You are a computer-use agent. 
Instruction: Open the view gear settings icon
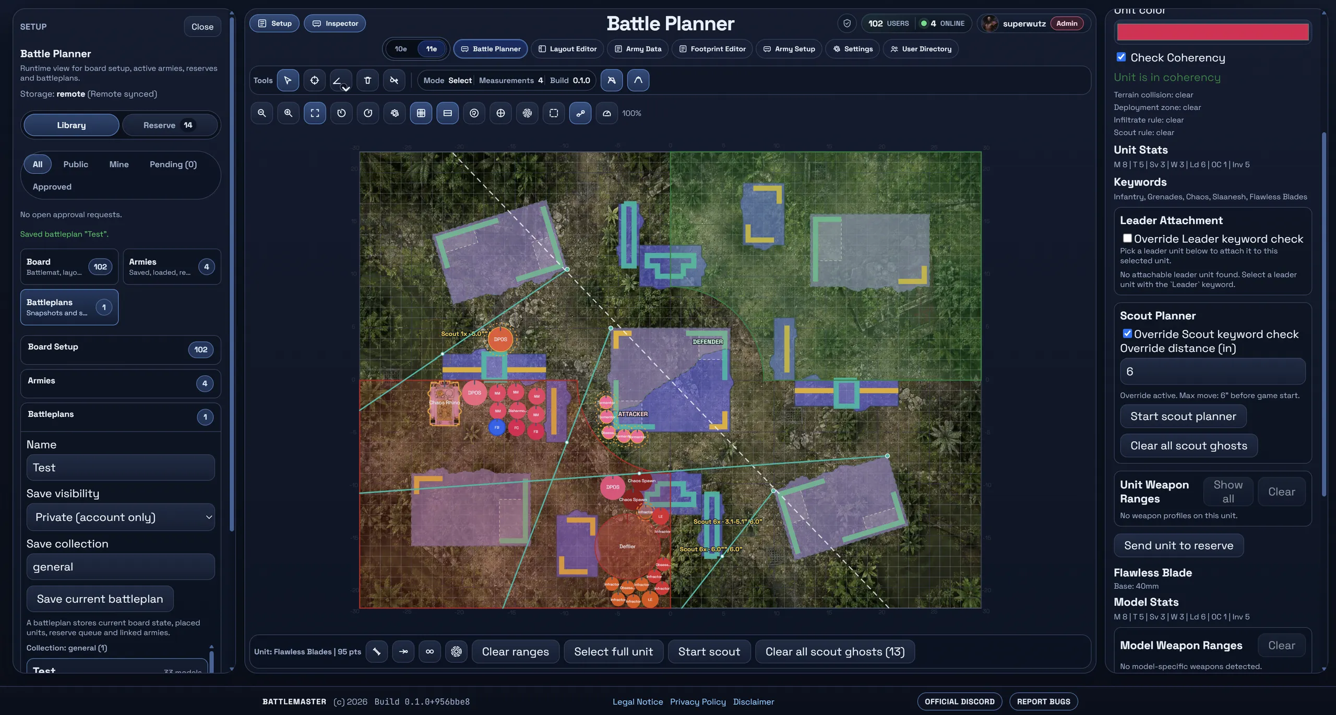point(395,113)
